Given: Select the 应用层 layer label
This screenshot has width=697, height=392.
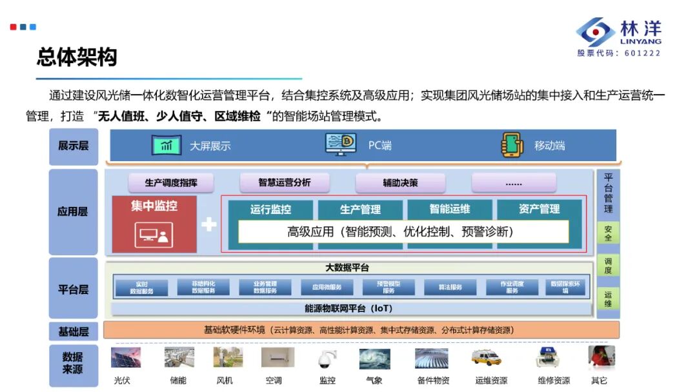Looking at the screenshot, I should point(74,211).
